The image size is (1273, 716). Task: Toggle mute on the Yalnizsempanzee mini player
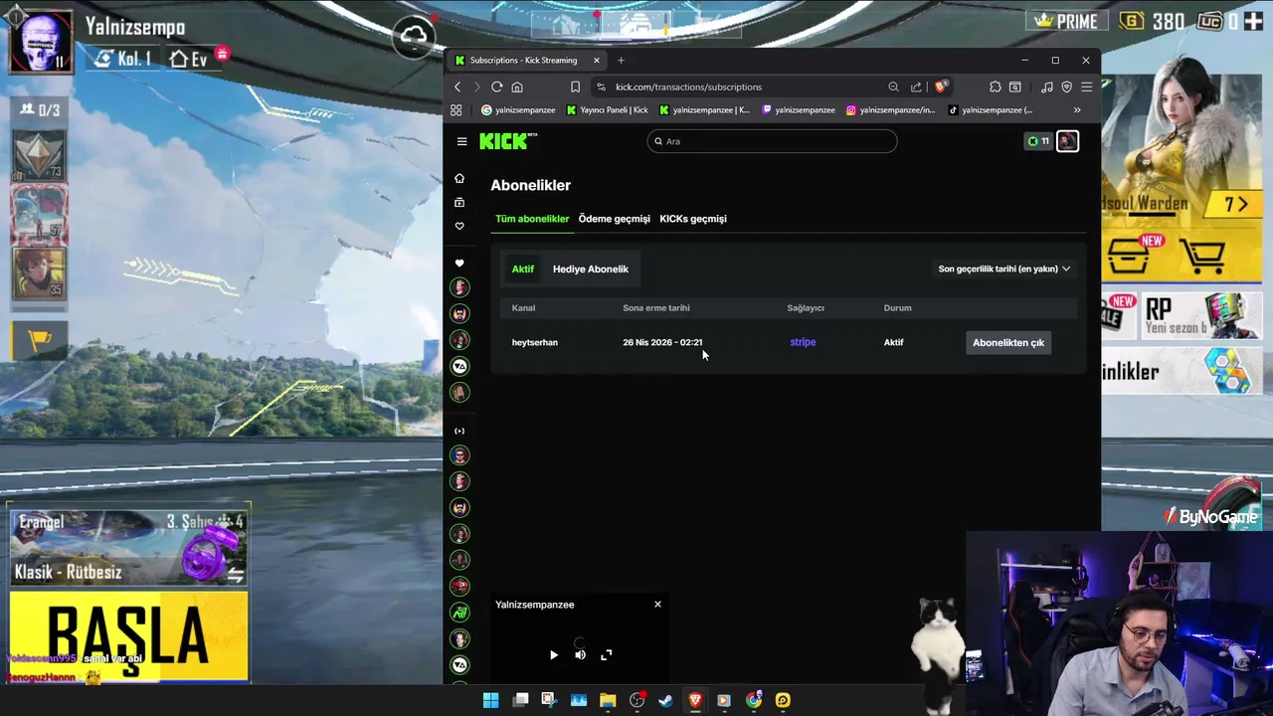coord(580,654)
